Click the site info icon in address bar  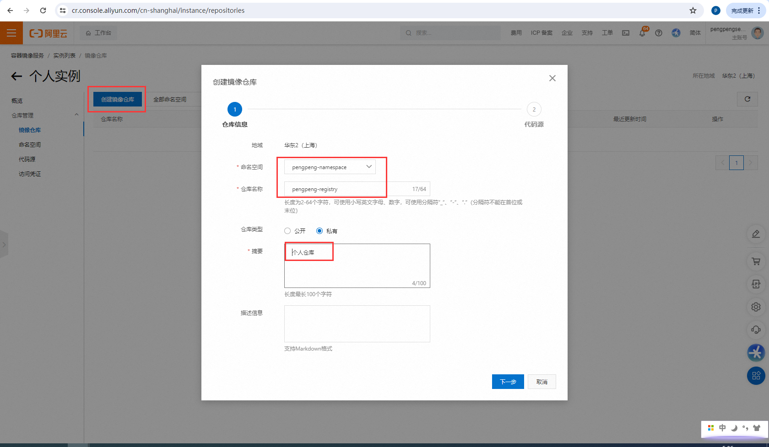pyautogui.click(x=63, y=11)
